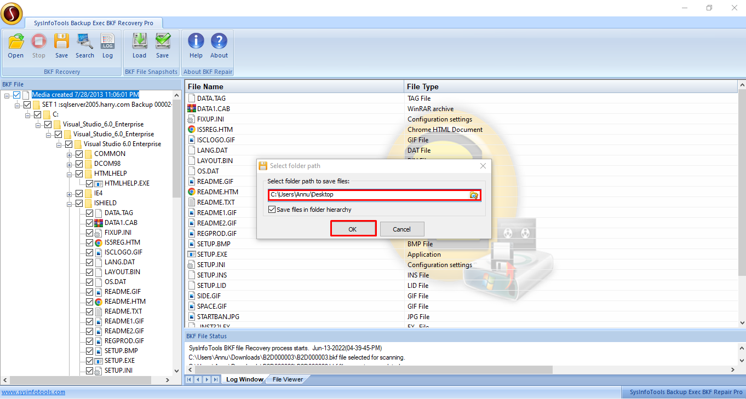Click the README.HTM Chrome icon in the file list

[192, 192]
